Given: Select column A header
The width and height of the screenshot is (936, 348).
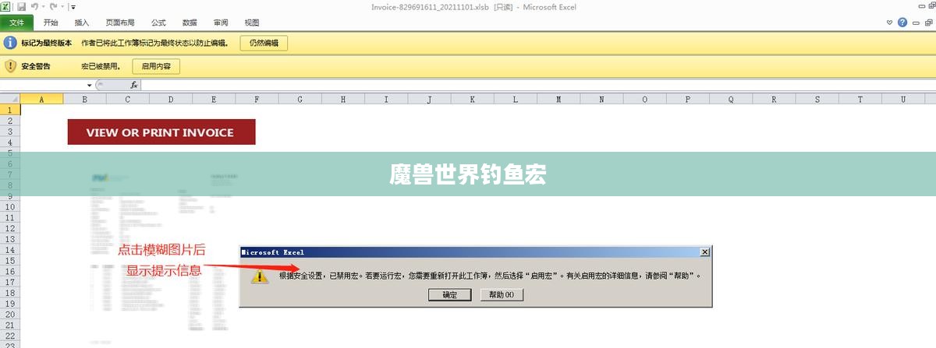Looking at the screenshot, I should point(41,99).
